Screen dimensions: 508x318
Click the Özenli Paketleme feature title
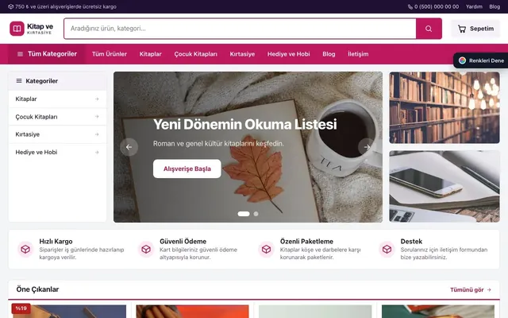click(x=306, y=242)
